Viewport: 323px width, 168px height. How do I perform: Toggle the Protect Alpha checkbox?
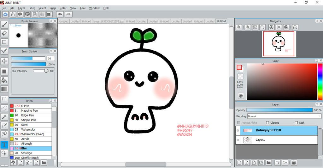pyautogui.click(x=239, y=123)
